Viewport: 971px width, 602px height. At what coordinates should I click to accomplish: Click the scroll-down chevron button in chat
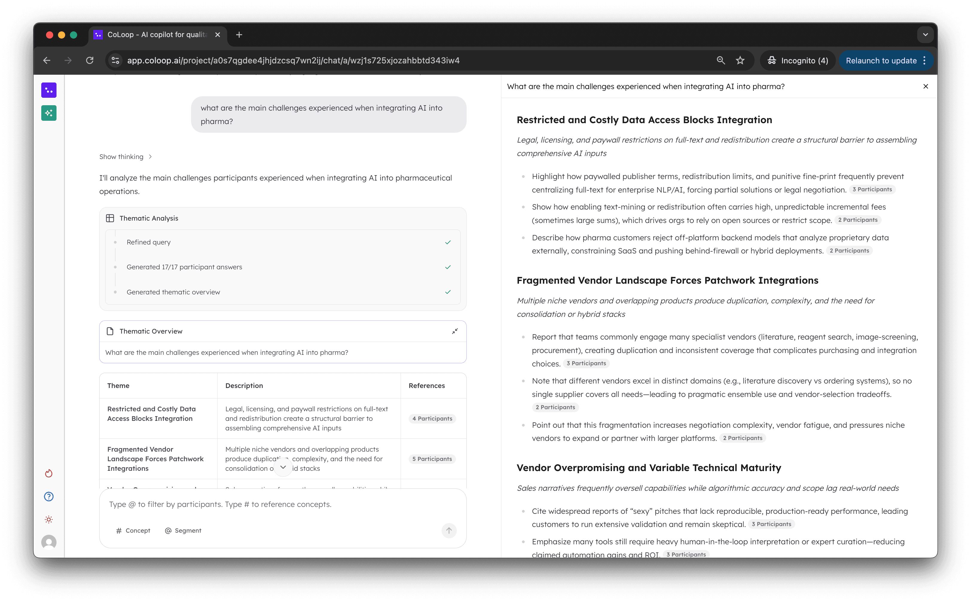pyautogui.click(x=283, y=467)
